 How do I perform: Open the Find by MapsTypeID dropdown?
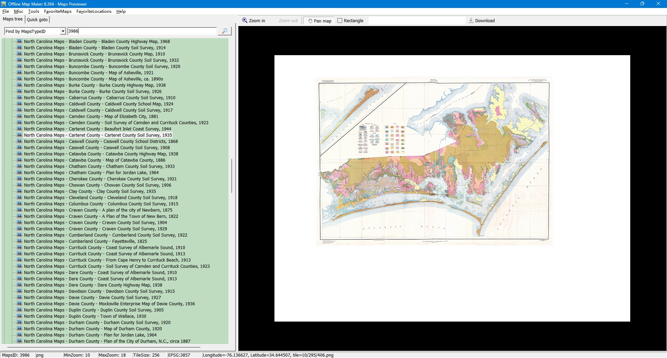pos(63,31)
